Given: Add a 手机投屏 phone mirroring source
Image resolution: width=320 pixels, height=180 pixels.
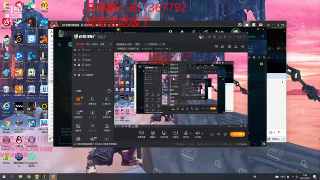Looking at the screenshot, I should coord(164,134).
